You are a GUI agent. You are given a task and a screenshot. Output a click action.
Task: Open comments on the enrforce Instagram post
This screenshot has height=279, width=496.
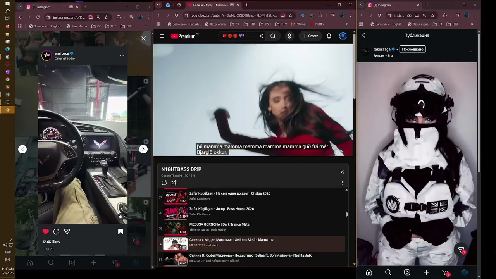point(56,232)
